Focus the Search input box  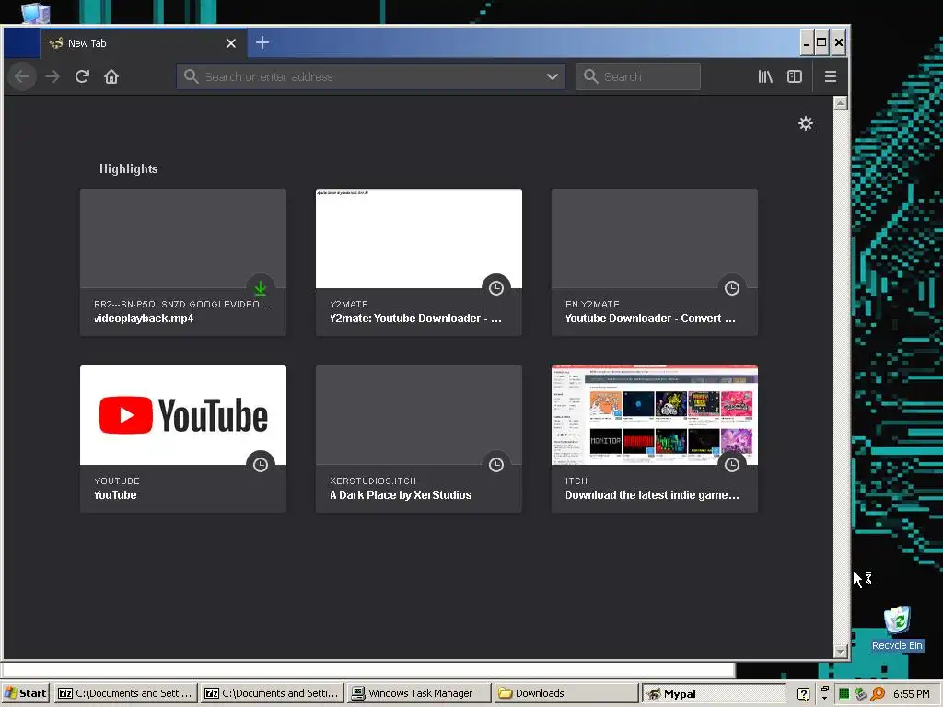pos(637,76)
